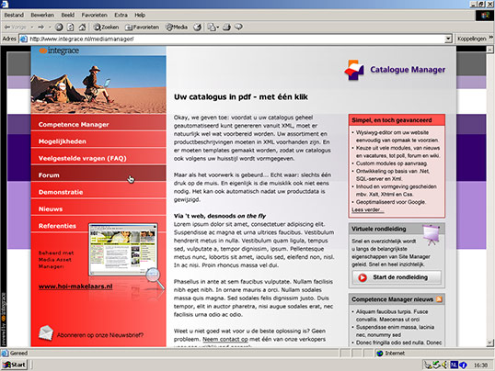The height and width of the screenshot is (371, 495).
Task: Expand the Back button history dropdown arrow
Action: pos(32,28)
